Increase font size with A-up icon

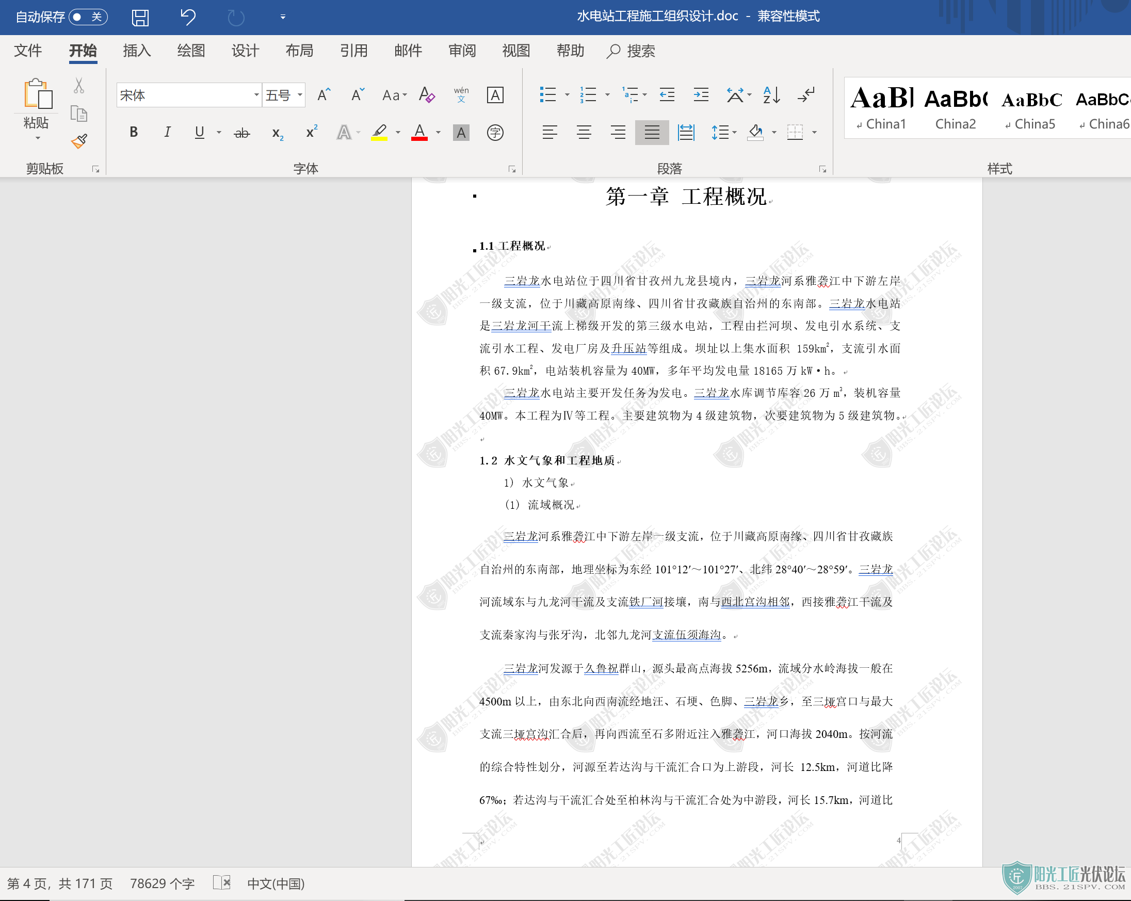point(324,95)
